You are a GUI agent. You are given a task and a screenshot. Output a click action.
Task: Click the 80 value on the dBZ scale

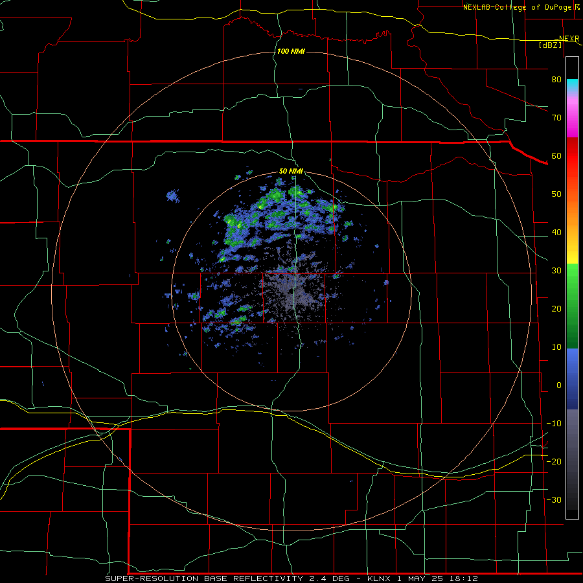click(x=556, y=79)
